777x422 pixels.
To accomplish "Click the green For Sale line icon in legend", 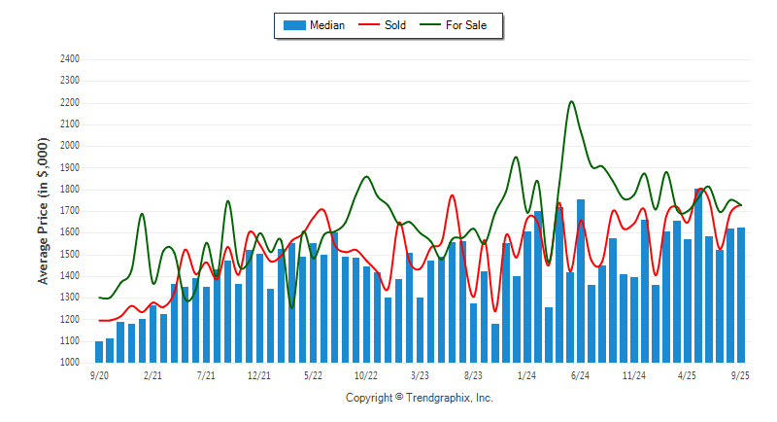I will [430, 25].
